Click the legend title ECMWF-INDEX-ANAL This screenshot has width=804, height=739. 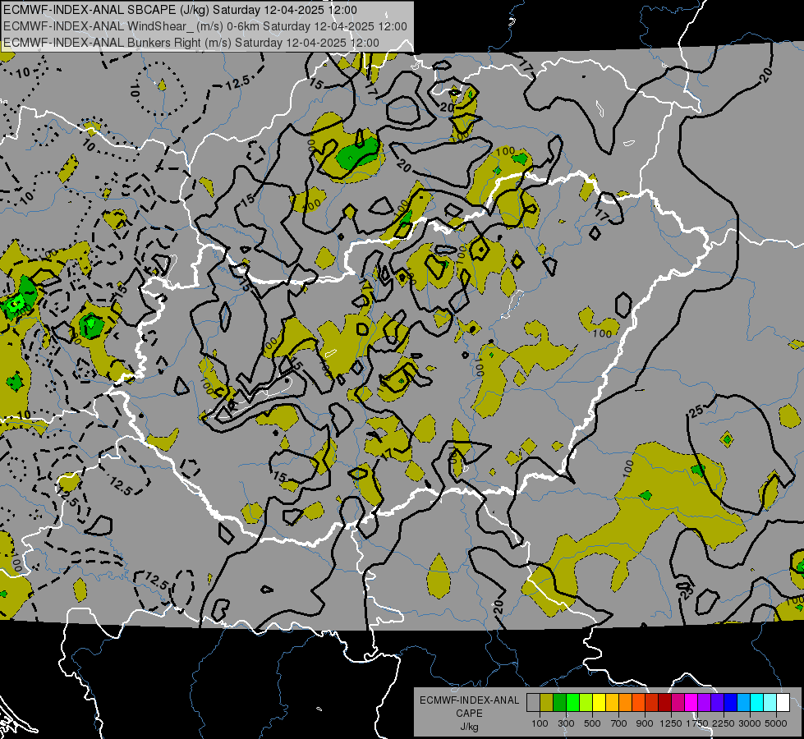pyautogui.click(x=469, y=700)
